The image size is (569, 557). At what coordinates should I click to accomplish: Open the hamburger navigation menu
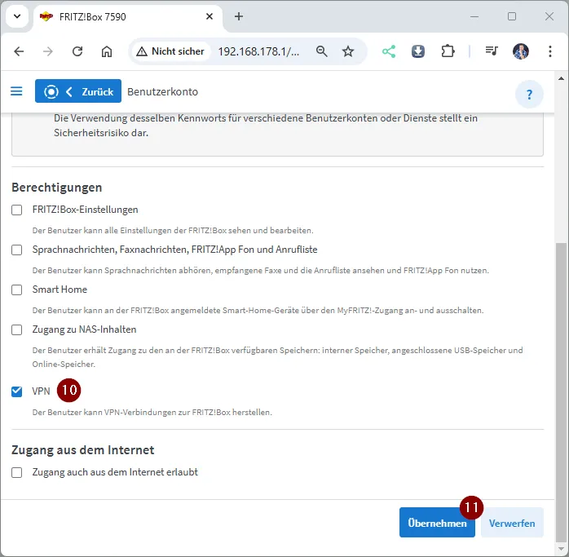pos(16,91)
